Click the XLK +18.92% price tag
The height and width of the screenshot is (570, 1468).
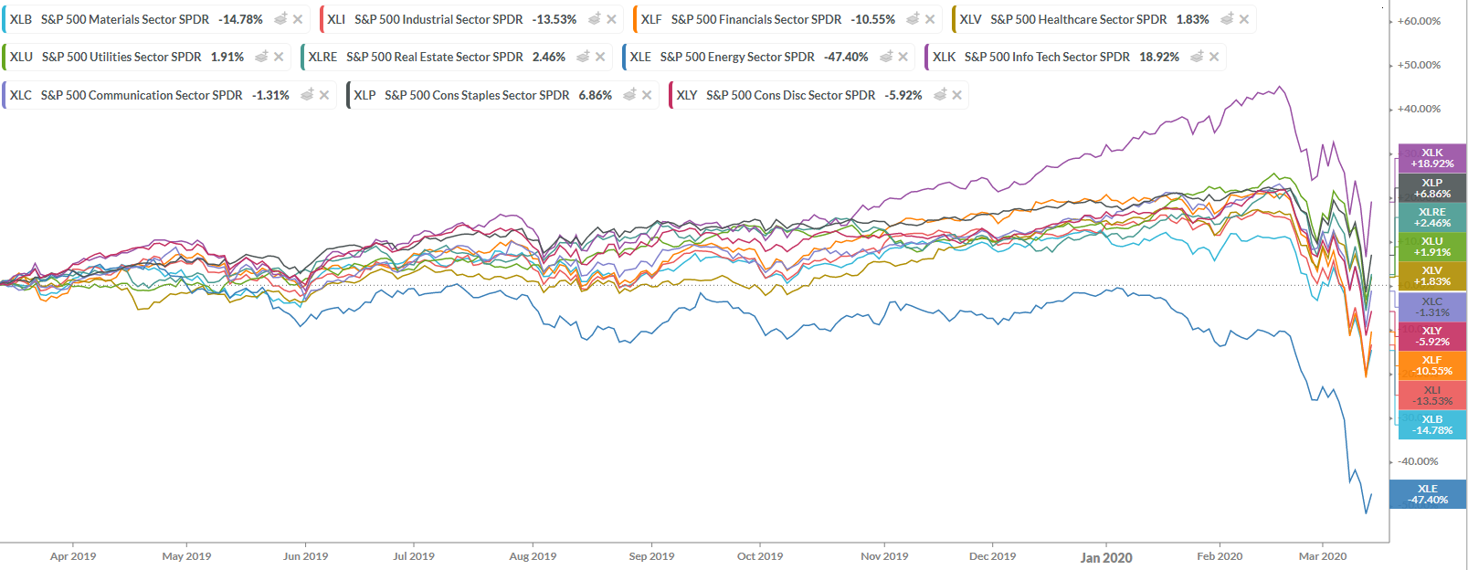1431,158
